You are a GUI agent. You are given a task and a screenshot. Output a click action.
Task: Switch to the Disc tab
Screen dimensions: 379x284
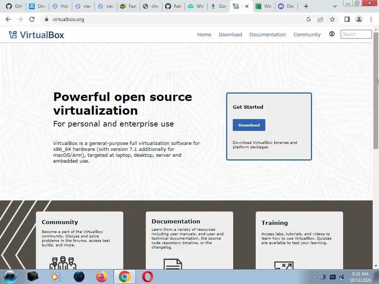[x=286, y=6]
